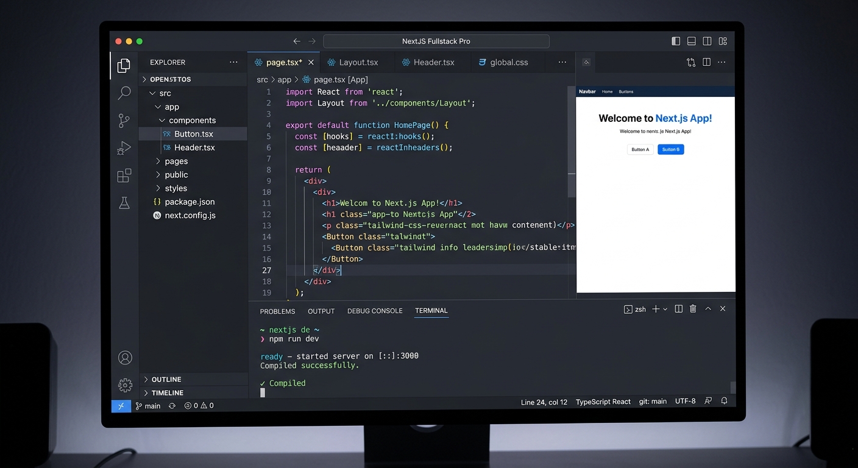Maximize the panel with the chevron toggle

pos(708,309)
